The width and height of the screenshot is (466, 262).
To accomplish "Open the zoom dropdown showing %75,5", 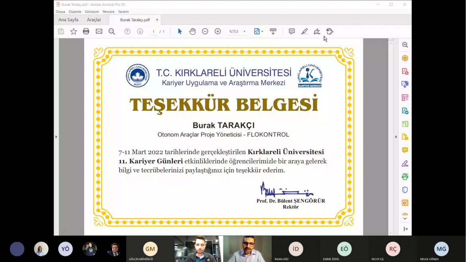I will pyautogui.click(x=237, y=31).
